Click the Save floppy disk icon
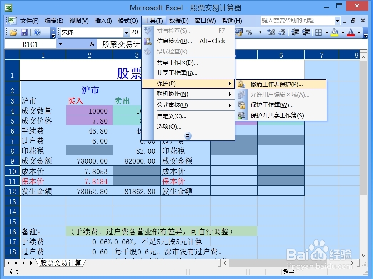373x279 pixels. point(24,32)
